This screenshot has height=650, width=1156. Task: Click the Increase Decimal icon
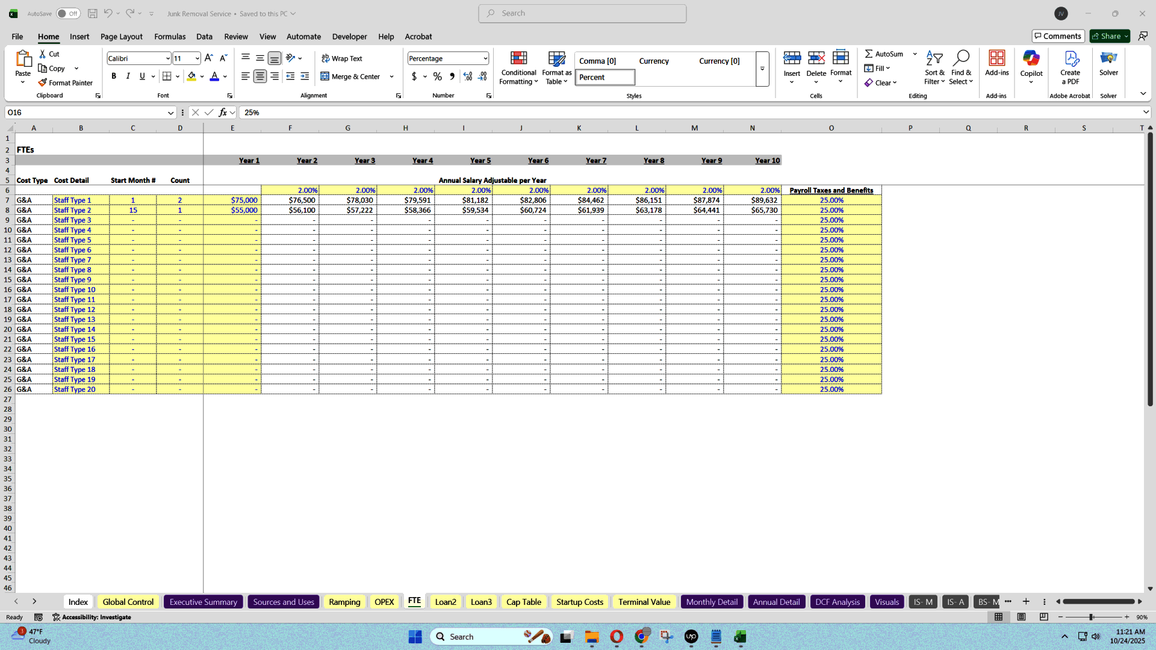468,76
